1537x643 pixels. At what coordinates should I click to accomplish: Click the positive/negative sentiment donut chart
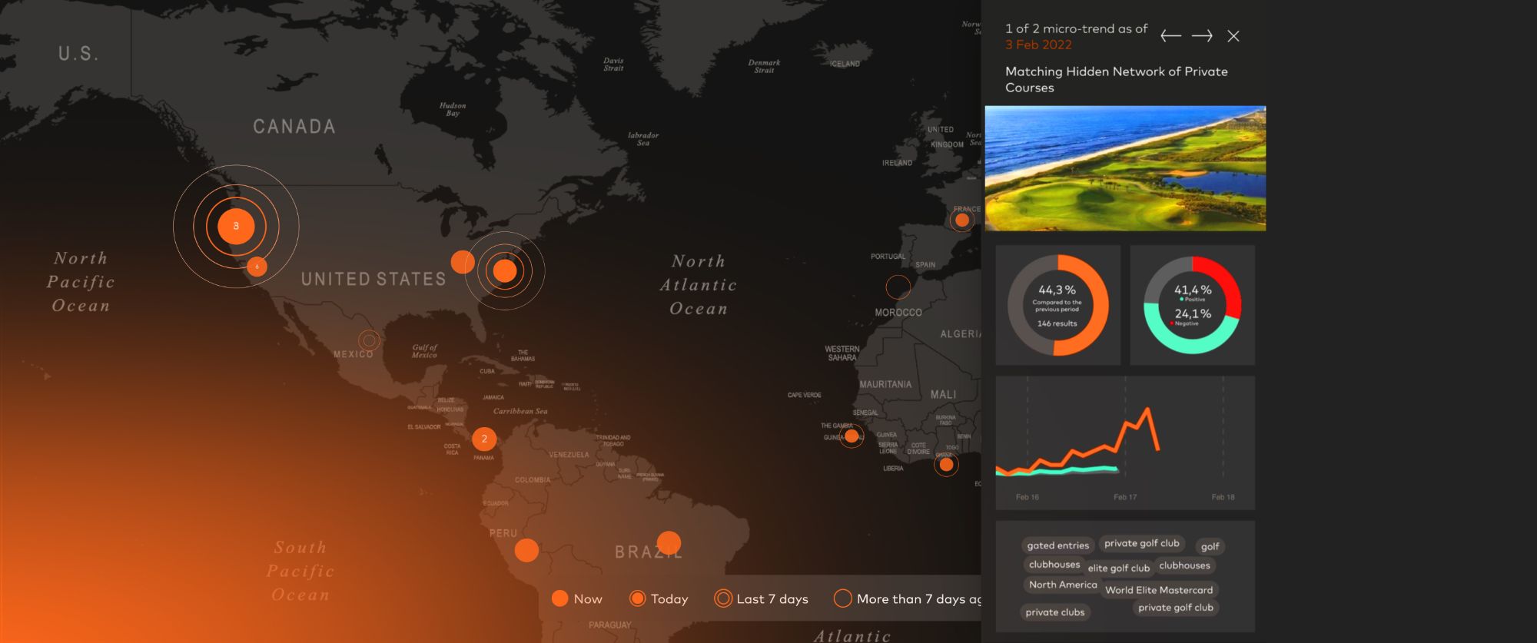pyautogui.click(x=1192, y=305)
